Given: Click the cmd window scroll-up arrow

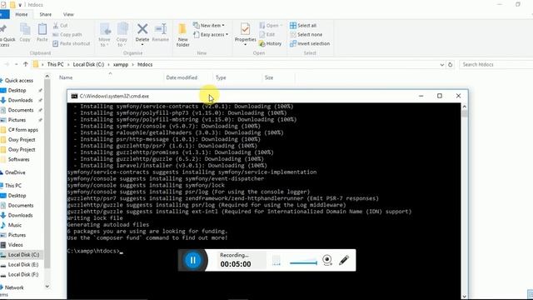Looking at the screenshot, I should pyautogui.click(x=465, y=107).
